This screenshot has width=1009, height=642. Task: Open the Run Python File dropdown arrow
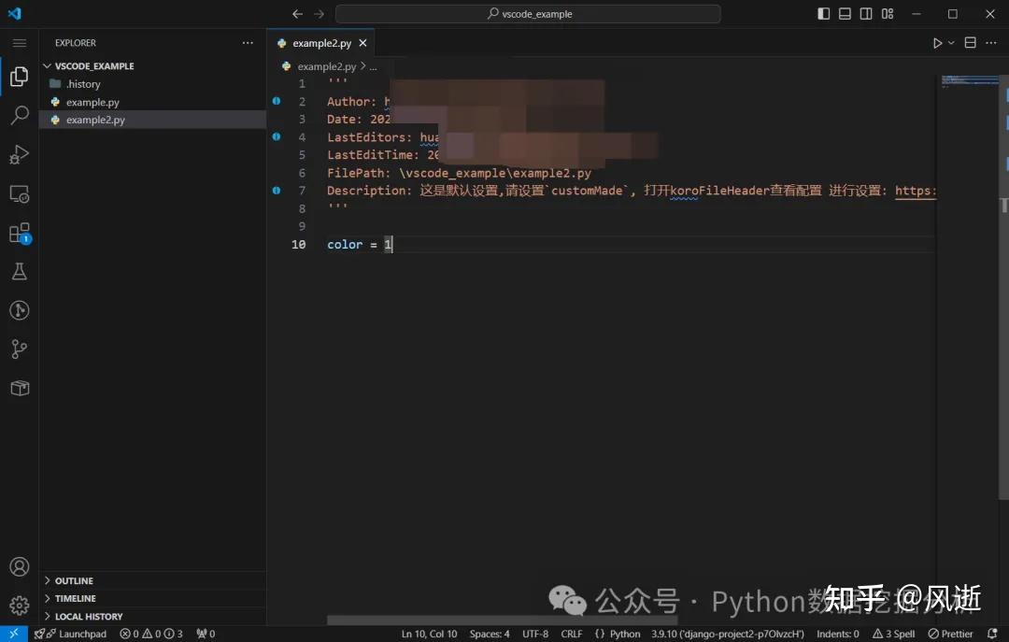coord(951,43)
